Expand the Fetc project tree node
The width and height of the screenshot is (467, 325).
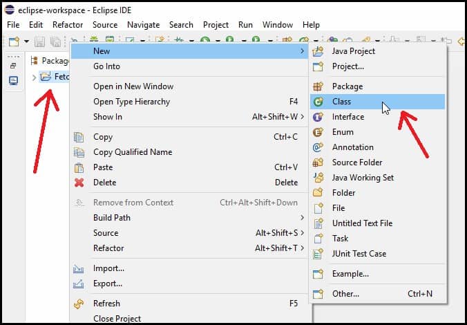[x=34, y=77]
